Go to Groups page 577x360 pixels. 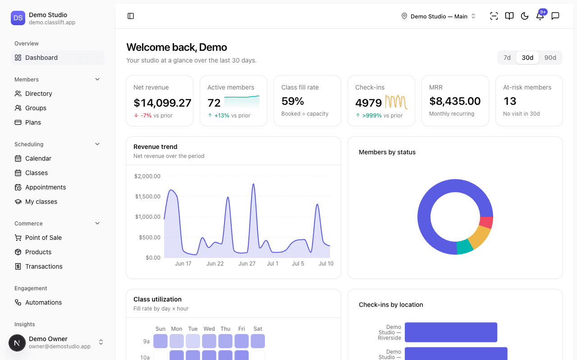pos(58,108)
